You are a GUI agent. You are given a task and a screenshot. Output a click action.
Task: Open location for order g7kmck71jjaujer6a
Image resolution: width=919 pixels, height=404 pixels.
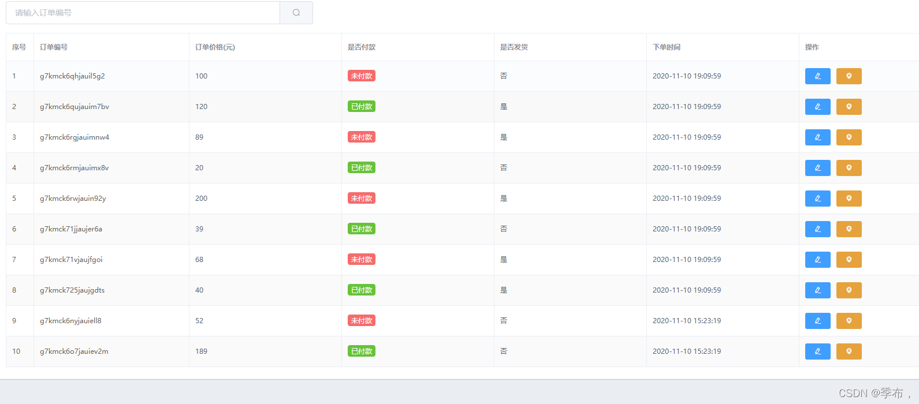pyautogui.click(x=849, y=229)
